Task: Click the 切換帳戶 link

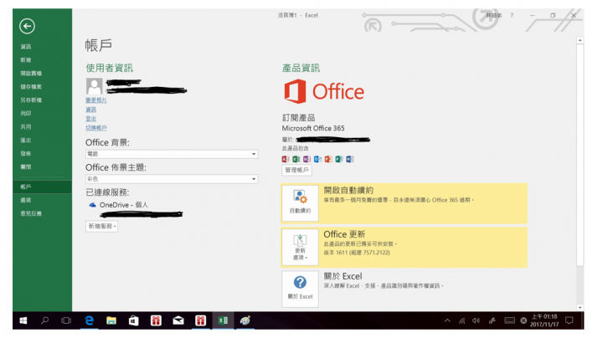Action: 96,128
